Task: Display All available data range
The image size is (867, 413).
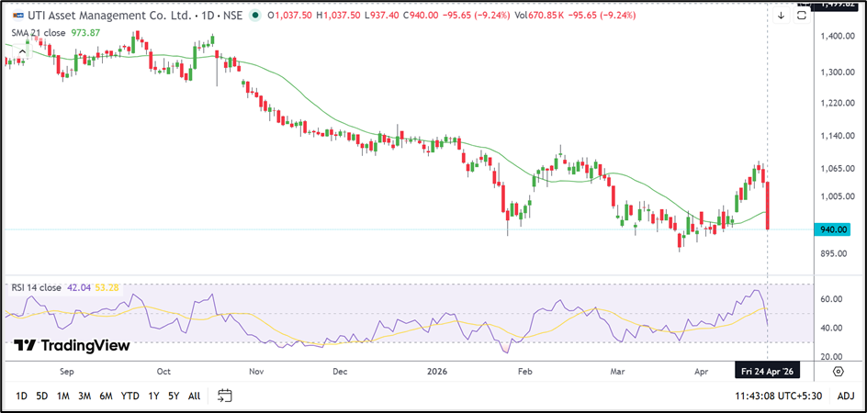Action: point(194,396)
